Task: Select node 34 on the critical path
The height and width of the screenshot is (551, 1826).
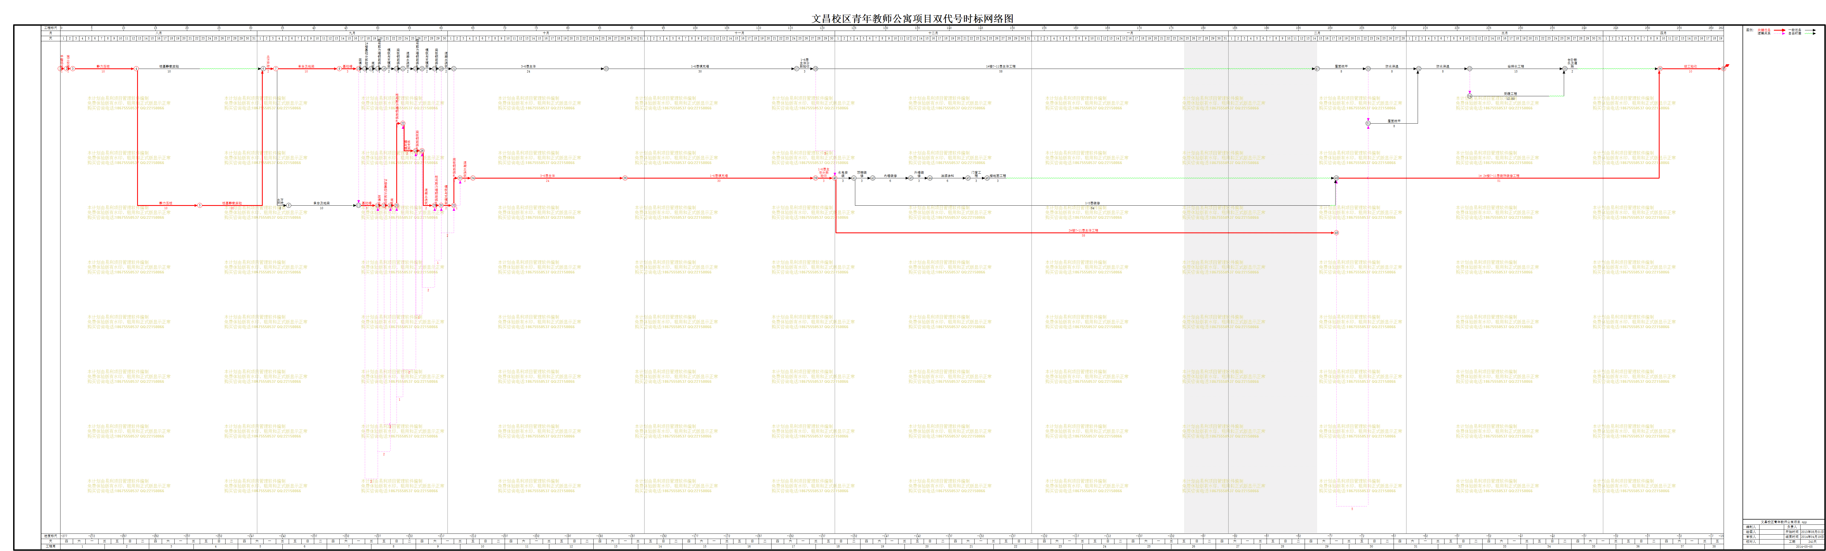Action: 473,179
